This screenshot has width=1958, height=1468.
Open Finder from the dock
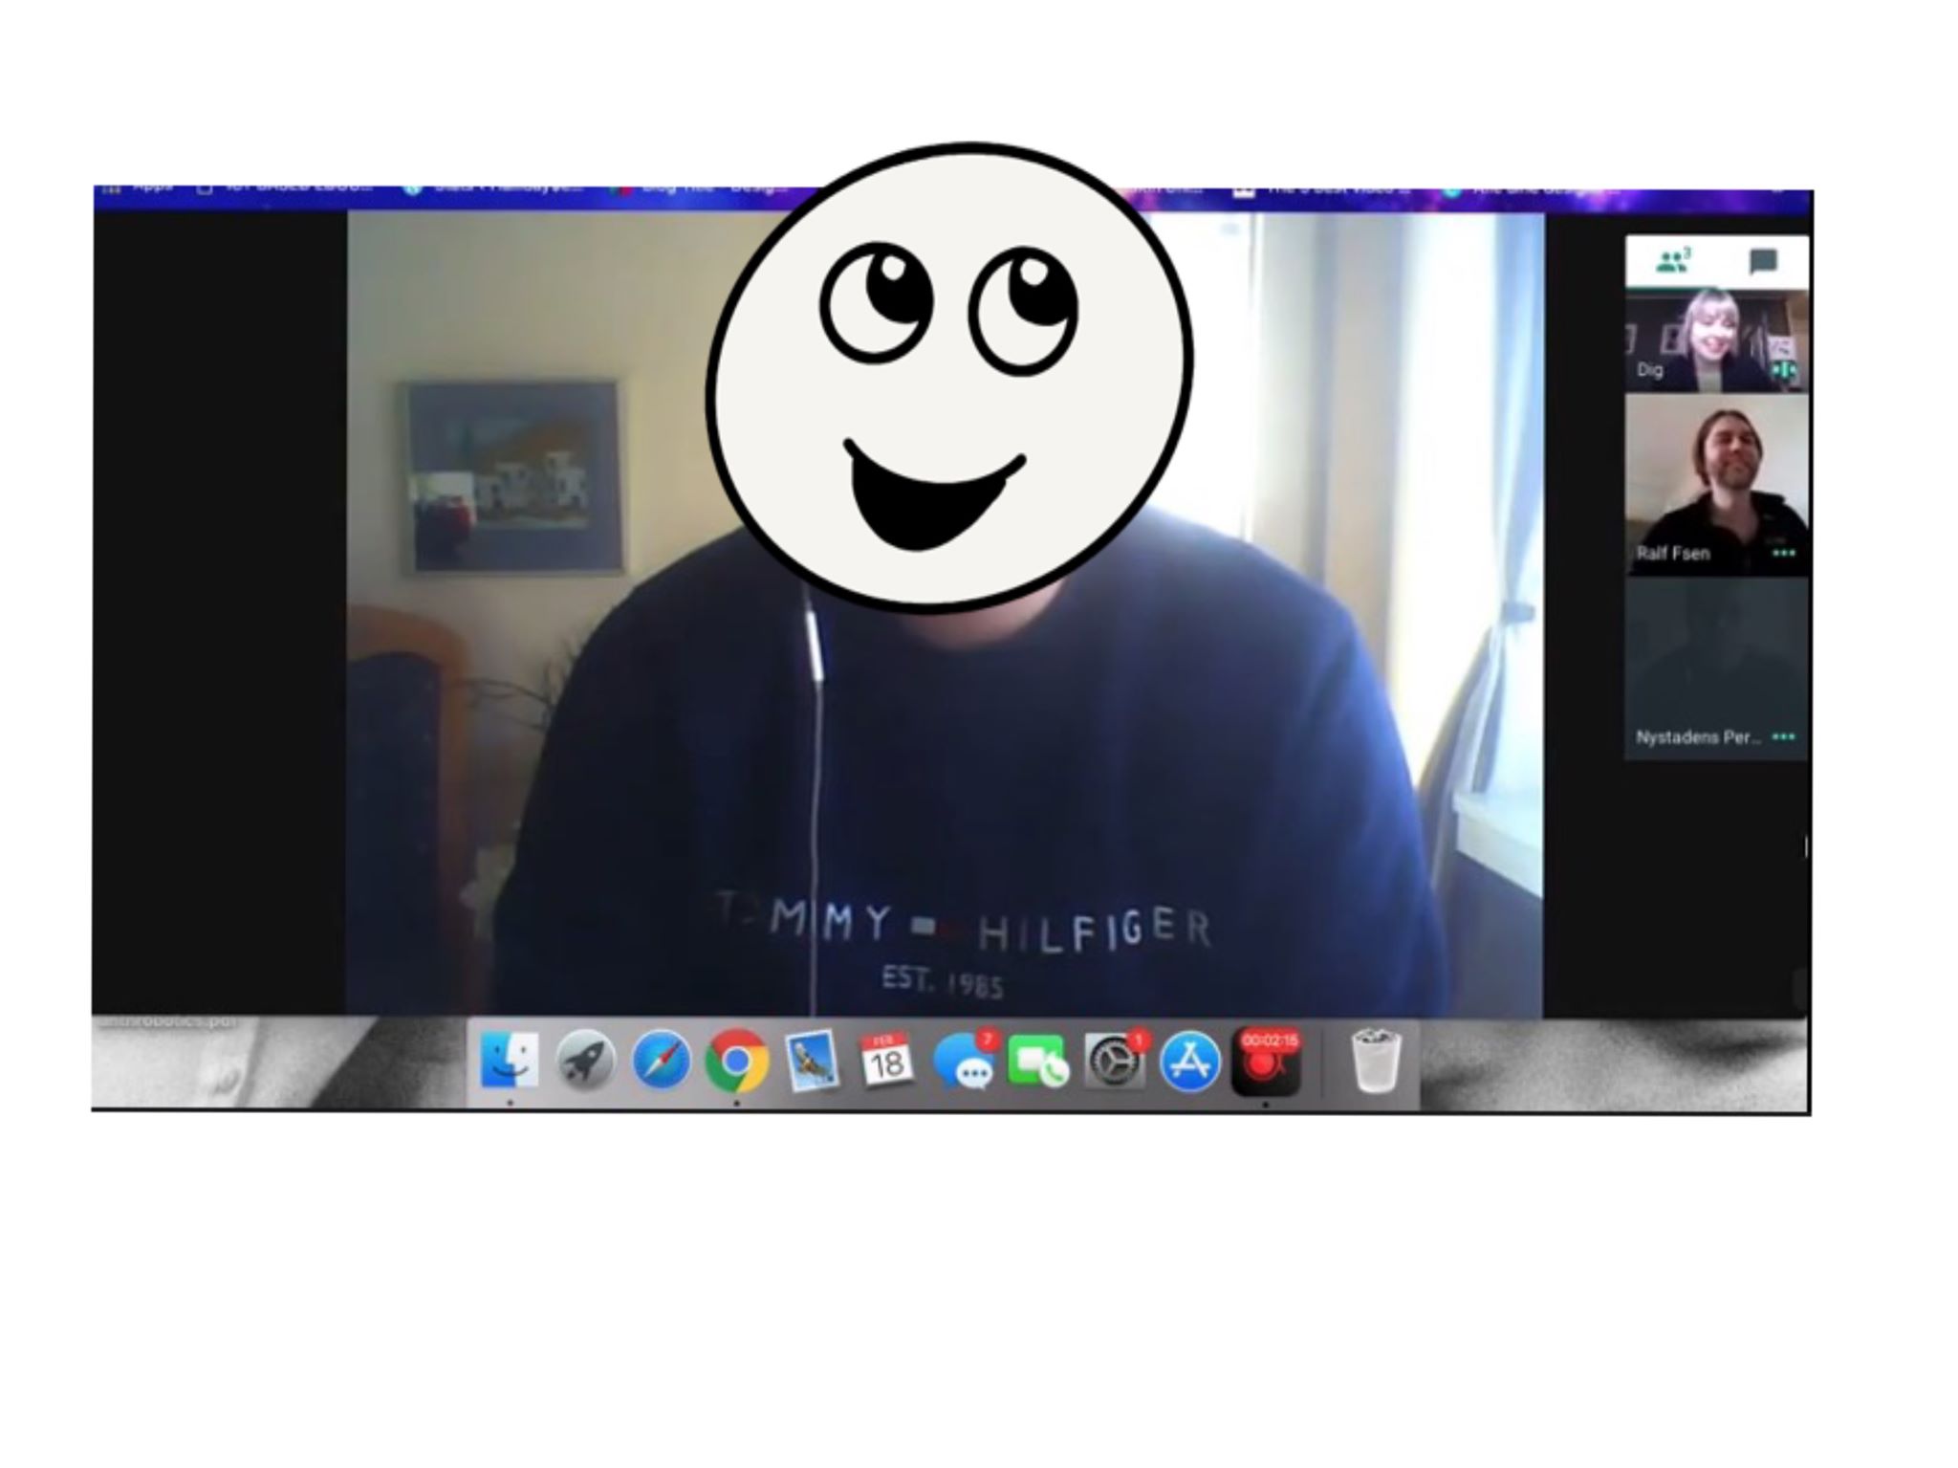click(x=509, y=1060)
